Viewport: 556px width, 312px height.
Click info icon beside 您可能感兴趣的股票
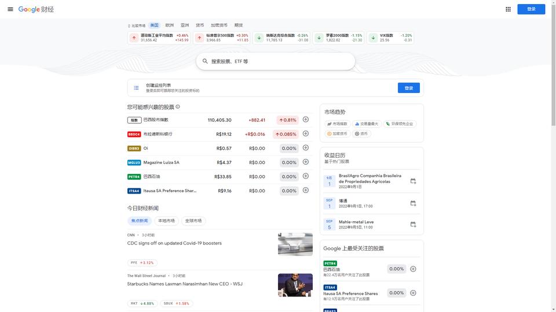[x=178, y=106]
